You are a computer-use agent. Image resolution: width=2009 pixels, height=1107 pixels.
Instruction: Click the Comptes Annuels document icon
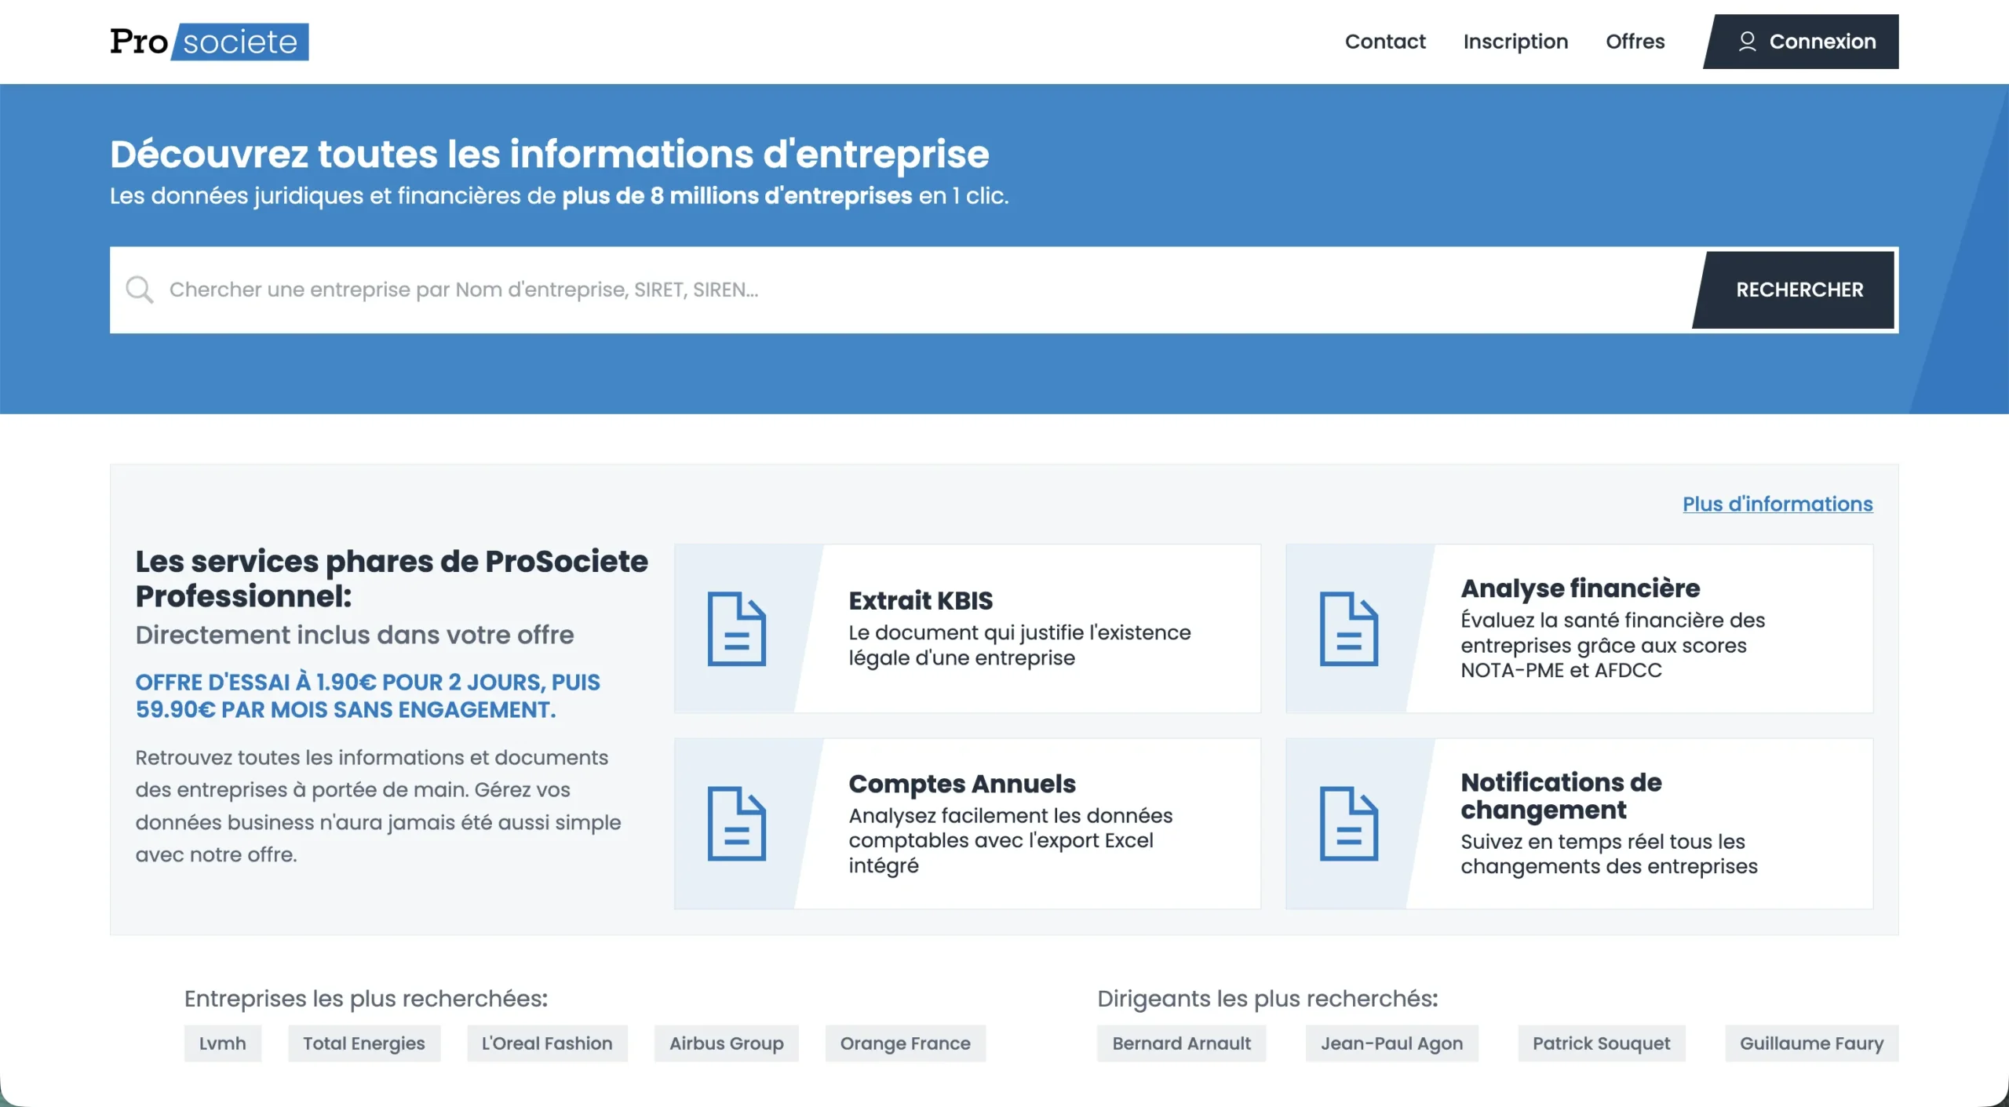[x=736, y=823]
